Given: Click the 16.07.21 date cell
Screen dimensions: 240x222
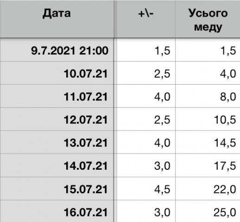Looking at the screenshot, I should (x=57, y=211).
